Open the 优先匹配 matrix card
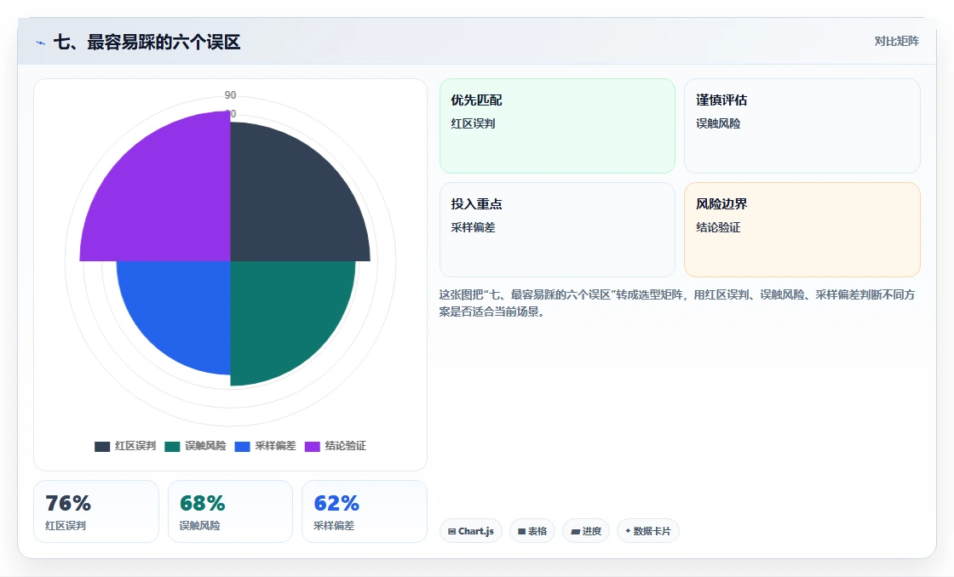Viewport: 954px width, 577px height. [x=557, y=126]
